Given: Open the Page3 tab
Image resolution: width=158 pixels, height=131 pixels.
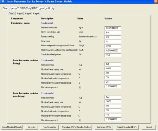Looking at the screenshot, I should (x=28, y=14).
